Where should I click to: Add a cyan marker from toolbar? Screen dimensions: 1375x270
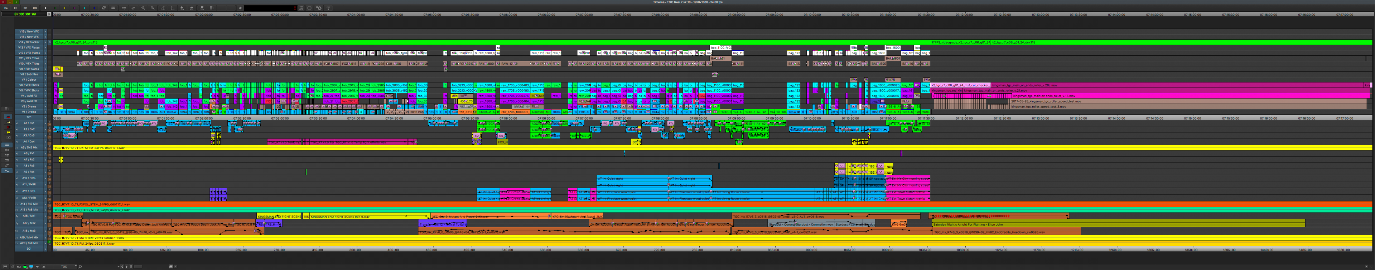tap(85, 9)
